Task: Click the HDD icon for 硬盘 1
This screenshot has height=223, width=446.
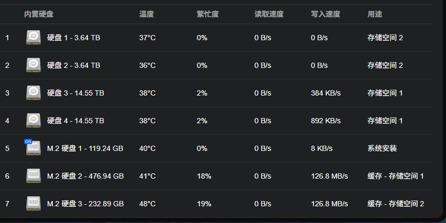Action: click(x=34, y=38)
